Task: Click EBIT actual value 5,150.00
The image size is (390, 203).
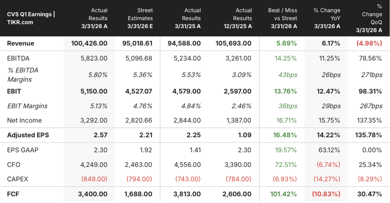Action: 94,91
